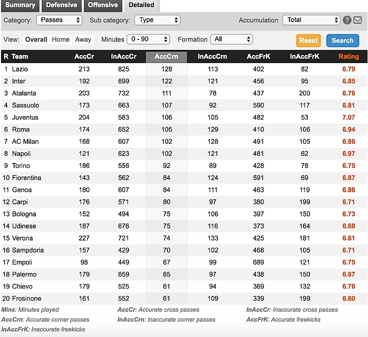Open the Lazio team link
Screen dimensions: 368x337
pos(20,69)
